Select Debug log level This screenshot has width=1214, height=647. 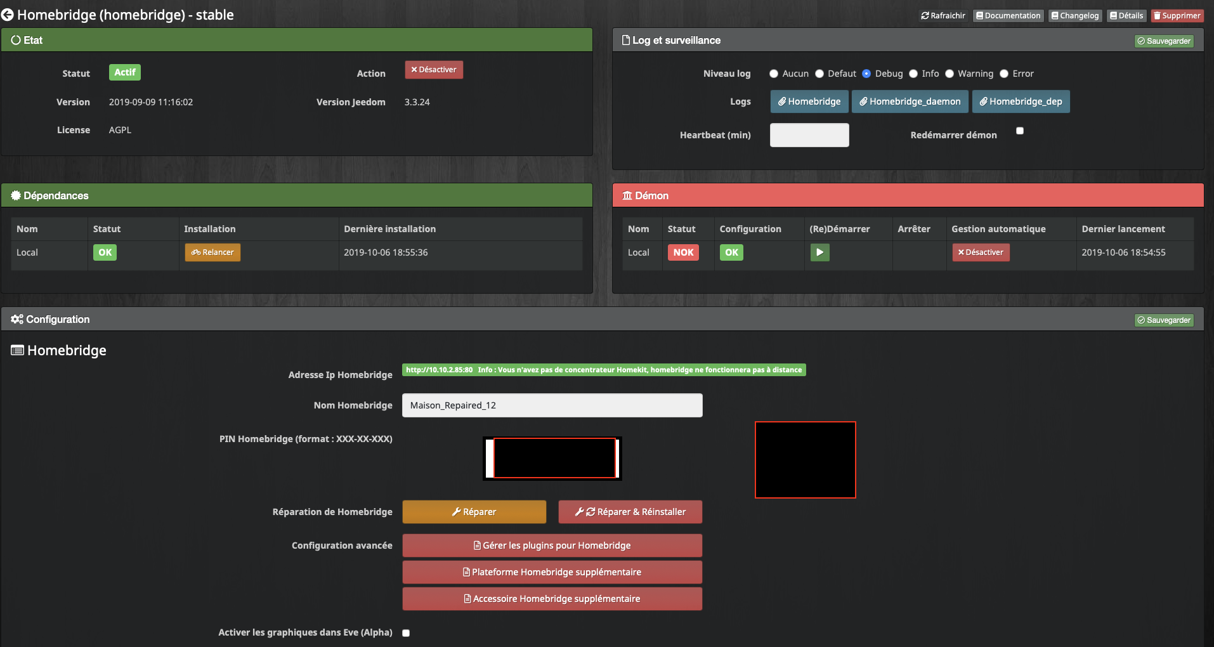pos(866,74)
